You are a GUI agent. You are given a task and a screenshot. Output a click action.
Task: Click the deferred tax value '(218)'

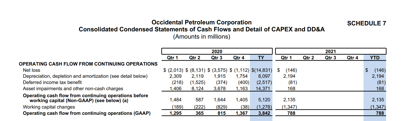(x=177, y=82)
